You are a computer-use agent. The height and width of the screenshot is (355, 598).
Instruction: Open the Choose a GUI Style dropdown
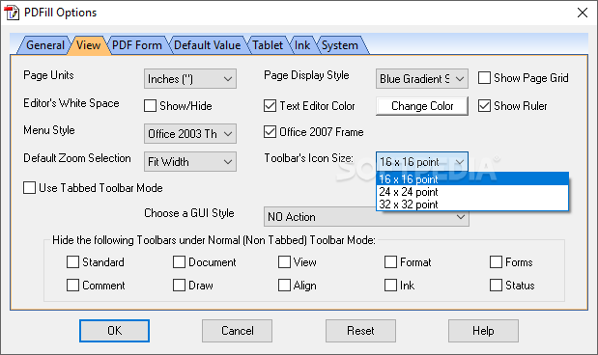point(366,217)
